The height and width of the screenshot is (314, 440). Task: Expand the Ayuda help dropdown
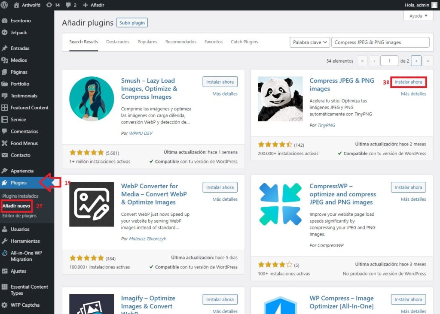click(x=418, y=16)
